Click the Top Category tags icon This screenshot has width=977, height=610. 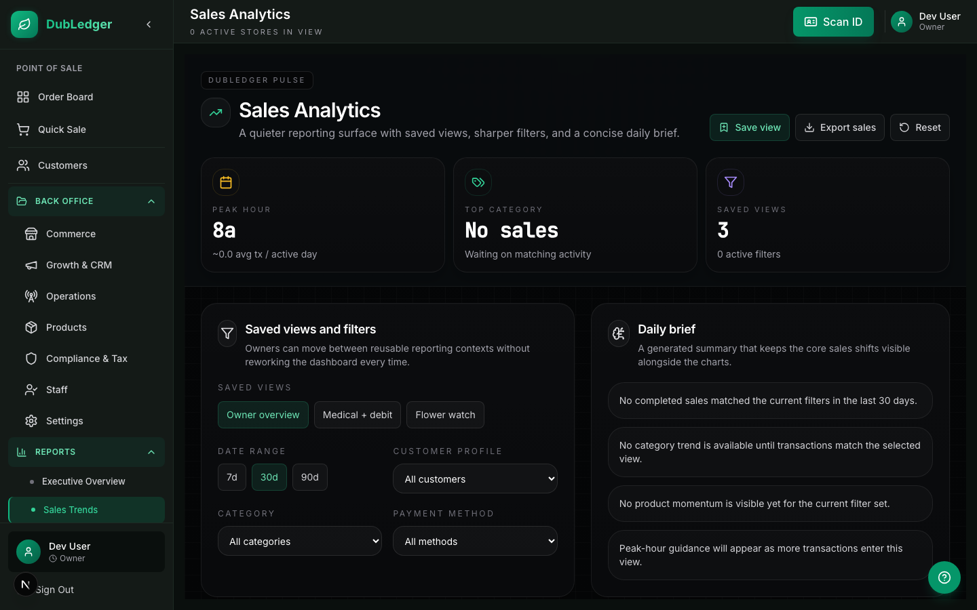478,182
